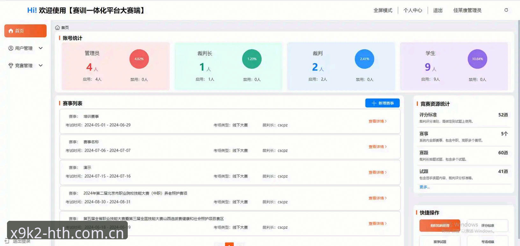Click the 52道 count value
Image resolution: width=520 pixels, height=246 pixels.
(503, 115)
